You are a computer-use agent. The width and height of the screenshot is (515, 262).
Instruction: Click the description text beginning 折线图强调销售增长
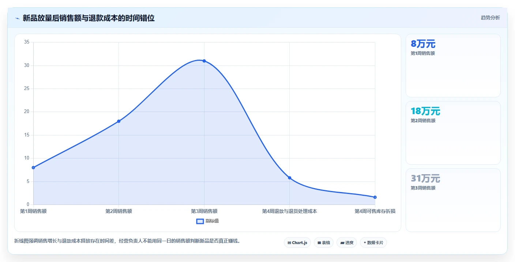click(127, 241)
